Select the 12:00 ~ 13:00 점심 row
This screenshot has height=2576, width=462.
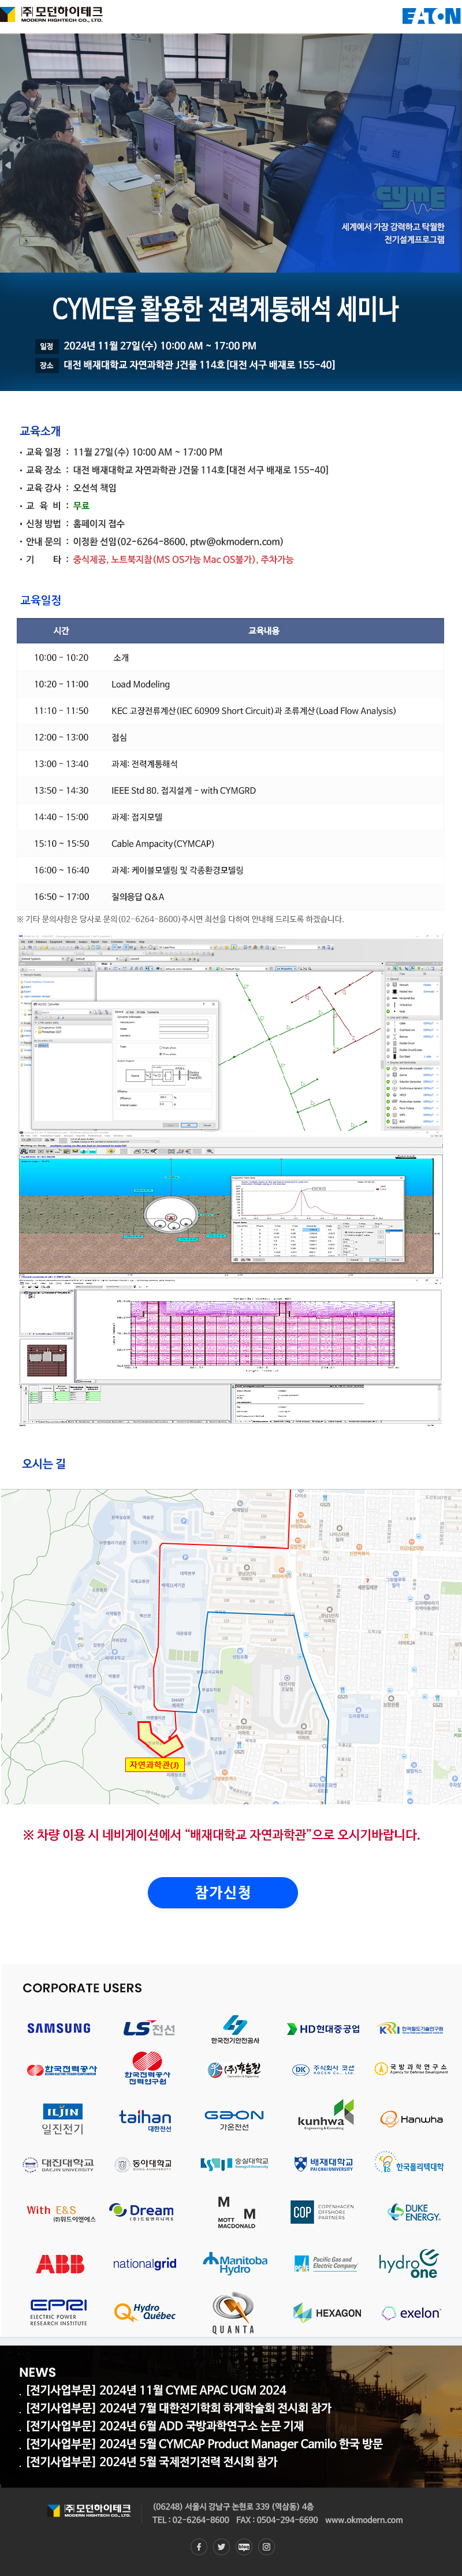(230, 737)
